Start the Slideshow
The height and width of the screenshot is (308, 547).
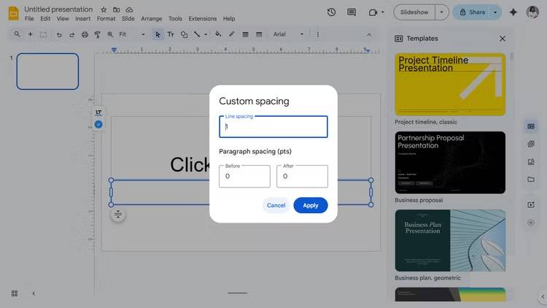(x=414, y=12)
